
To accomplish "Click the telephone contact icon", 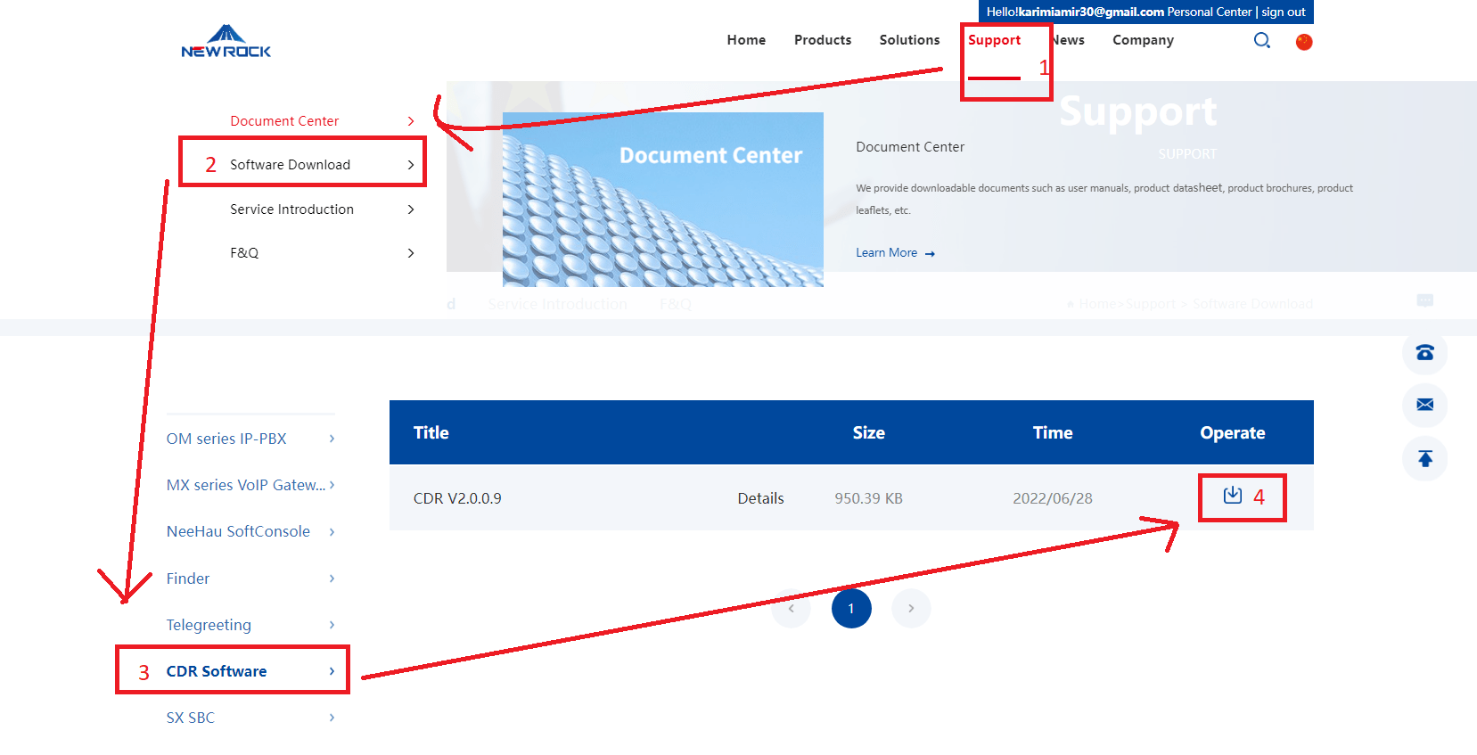I will coord(1425,353).
